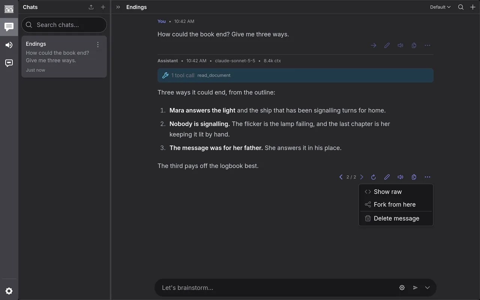Click the 8.4k ctx label
Screen dimensions: 480x300
coord(272,61)
